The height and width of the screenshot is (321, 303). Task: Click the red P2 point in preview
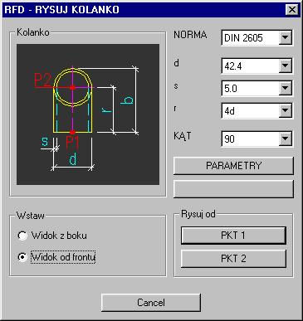tap(72, 87)
